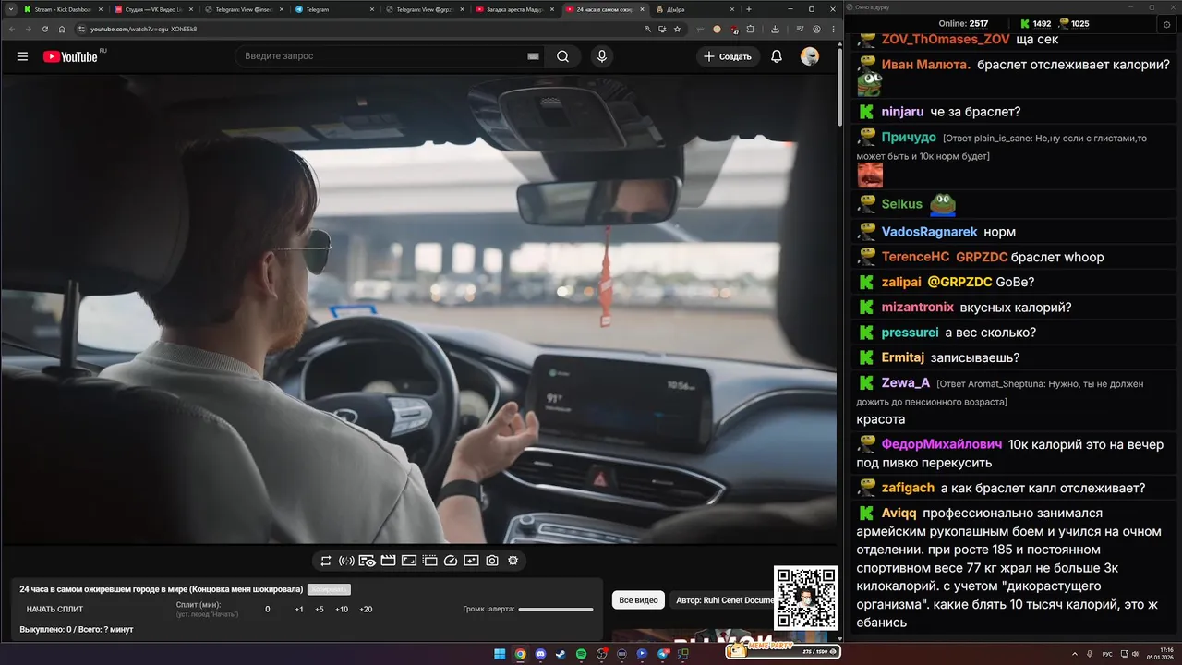Switch to the Дзьіра tab

694,9
